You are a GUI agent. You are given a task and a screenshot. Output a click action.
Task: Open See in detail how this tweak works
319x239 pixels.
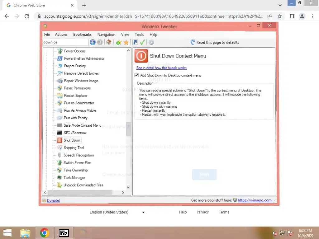click(161, 68)
